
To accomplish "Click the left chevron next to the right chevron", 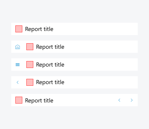I will coord(119,100).
